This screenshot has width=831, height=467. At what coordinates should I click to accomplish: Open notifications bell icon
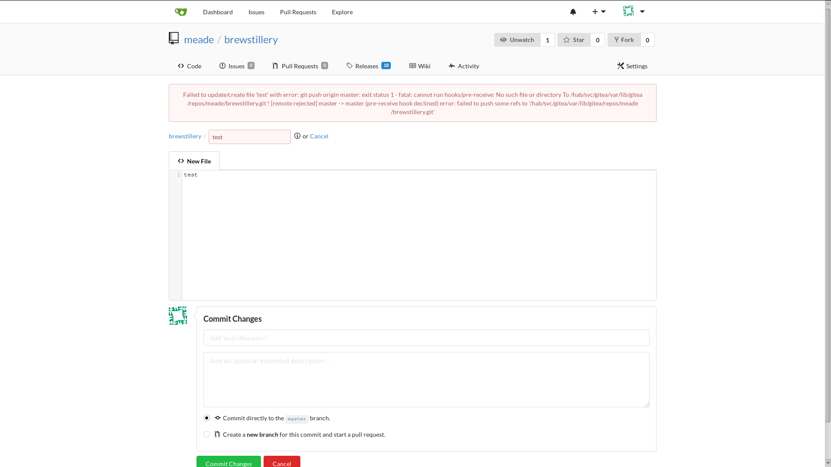point(573,12)
